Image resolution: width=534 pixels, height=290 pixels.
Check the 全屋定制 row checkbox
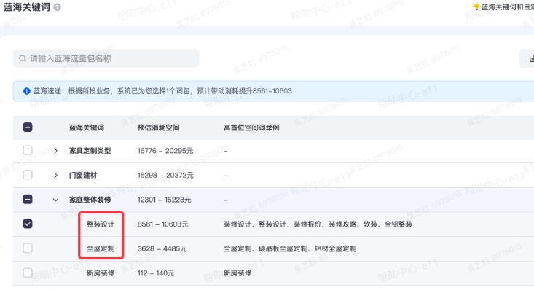(28, 248)
